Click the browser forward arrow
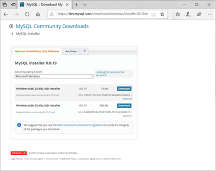The width and height of the screenshot is (216, 171). (16, 14)
